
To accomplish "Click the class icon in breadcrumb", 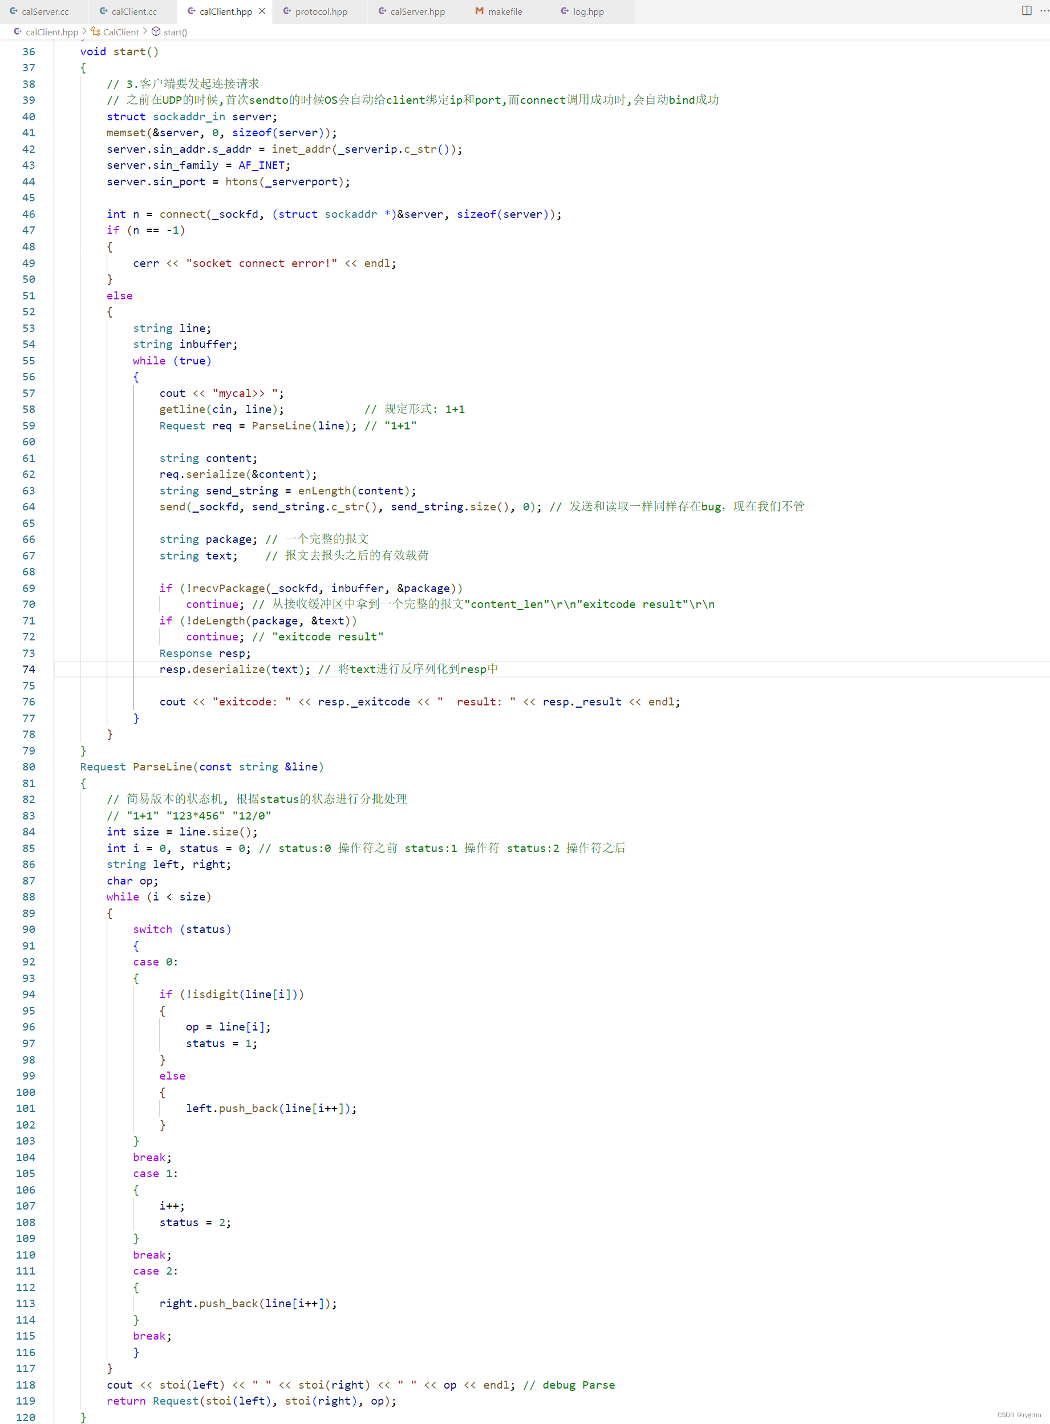I will pos(95,32).
